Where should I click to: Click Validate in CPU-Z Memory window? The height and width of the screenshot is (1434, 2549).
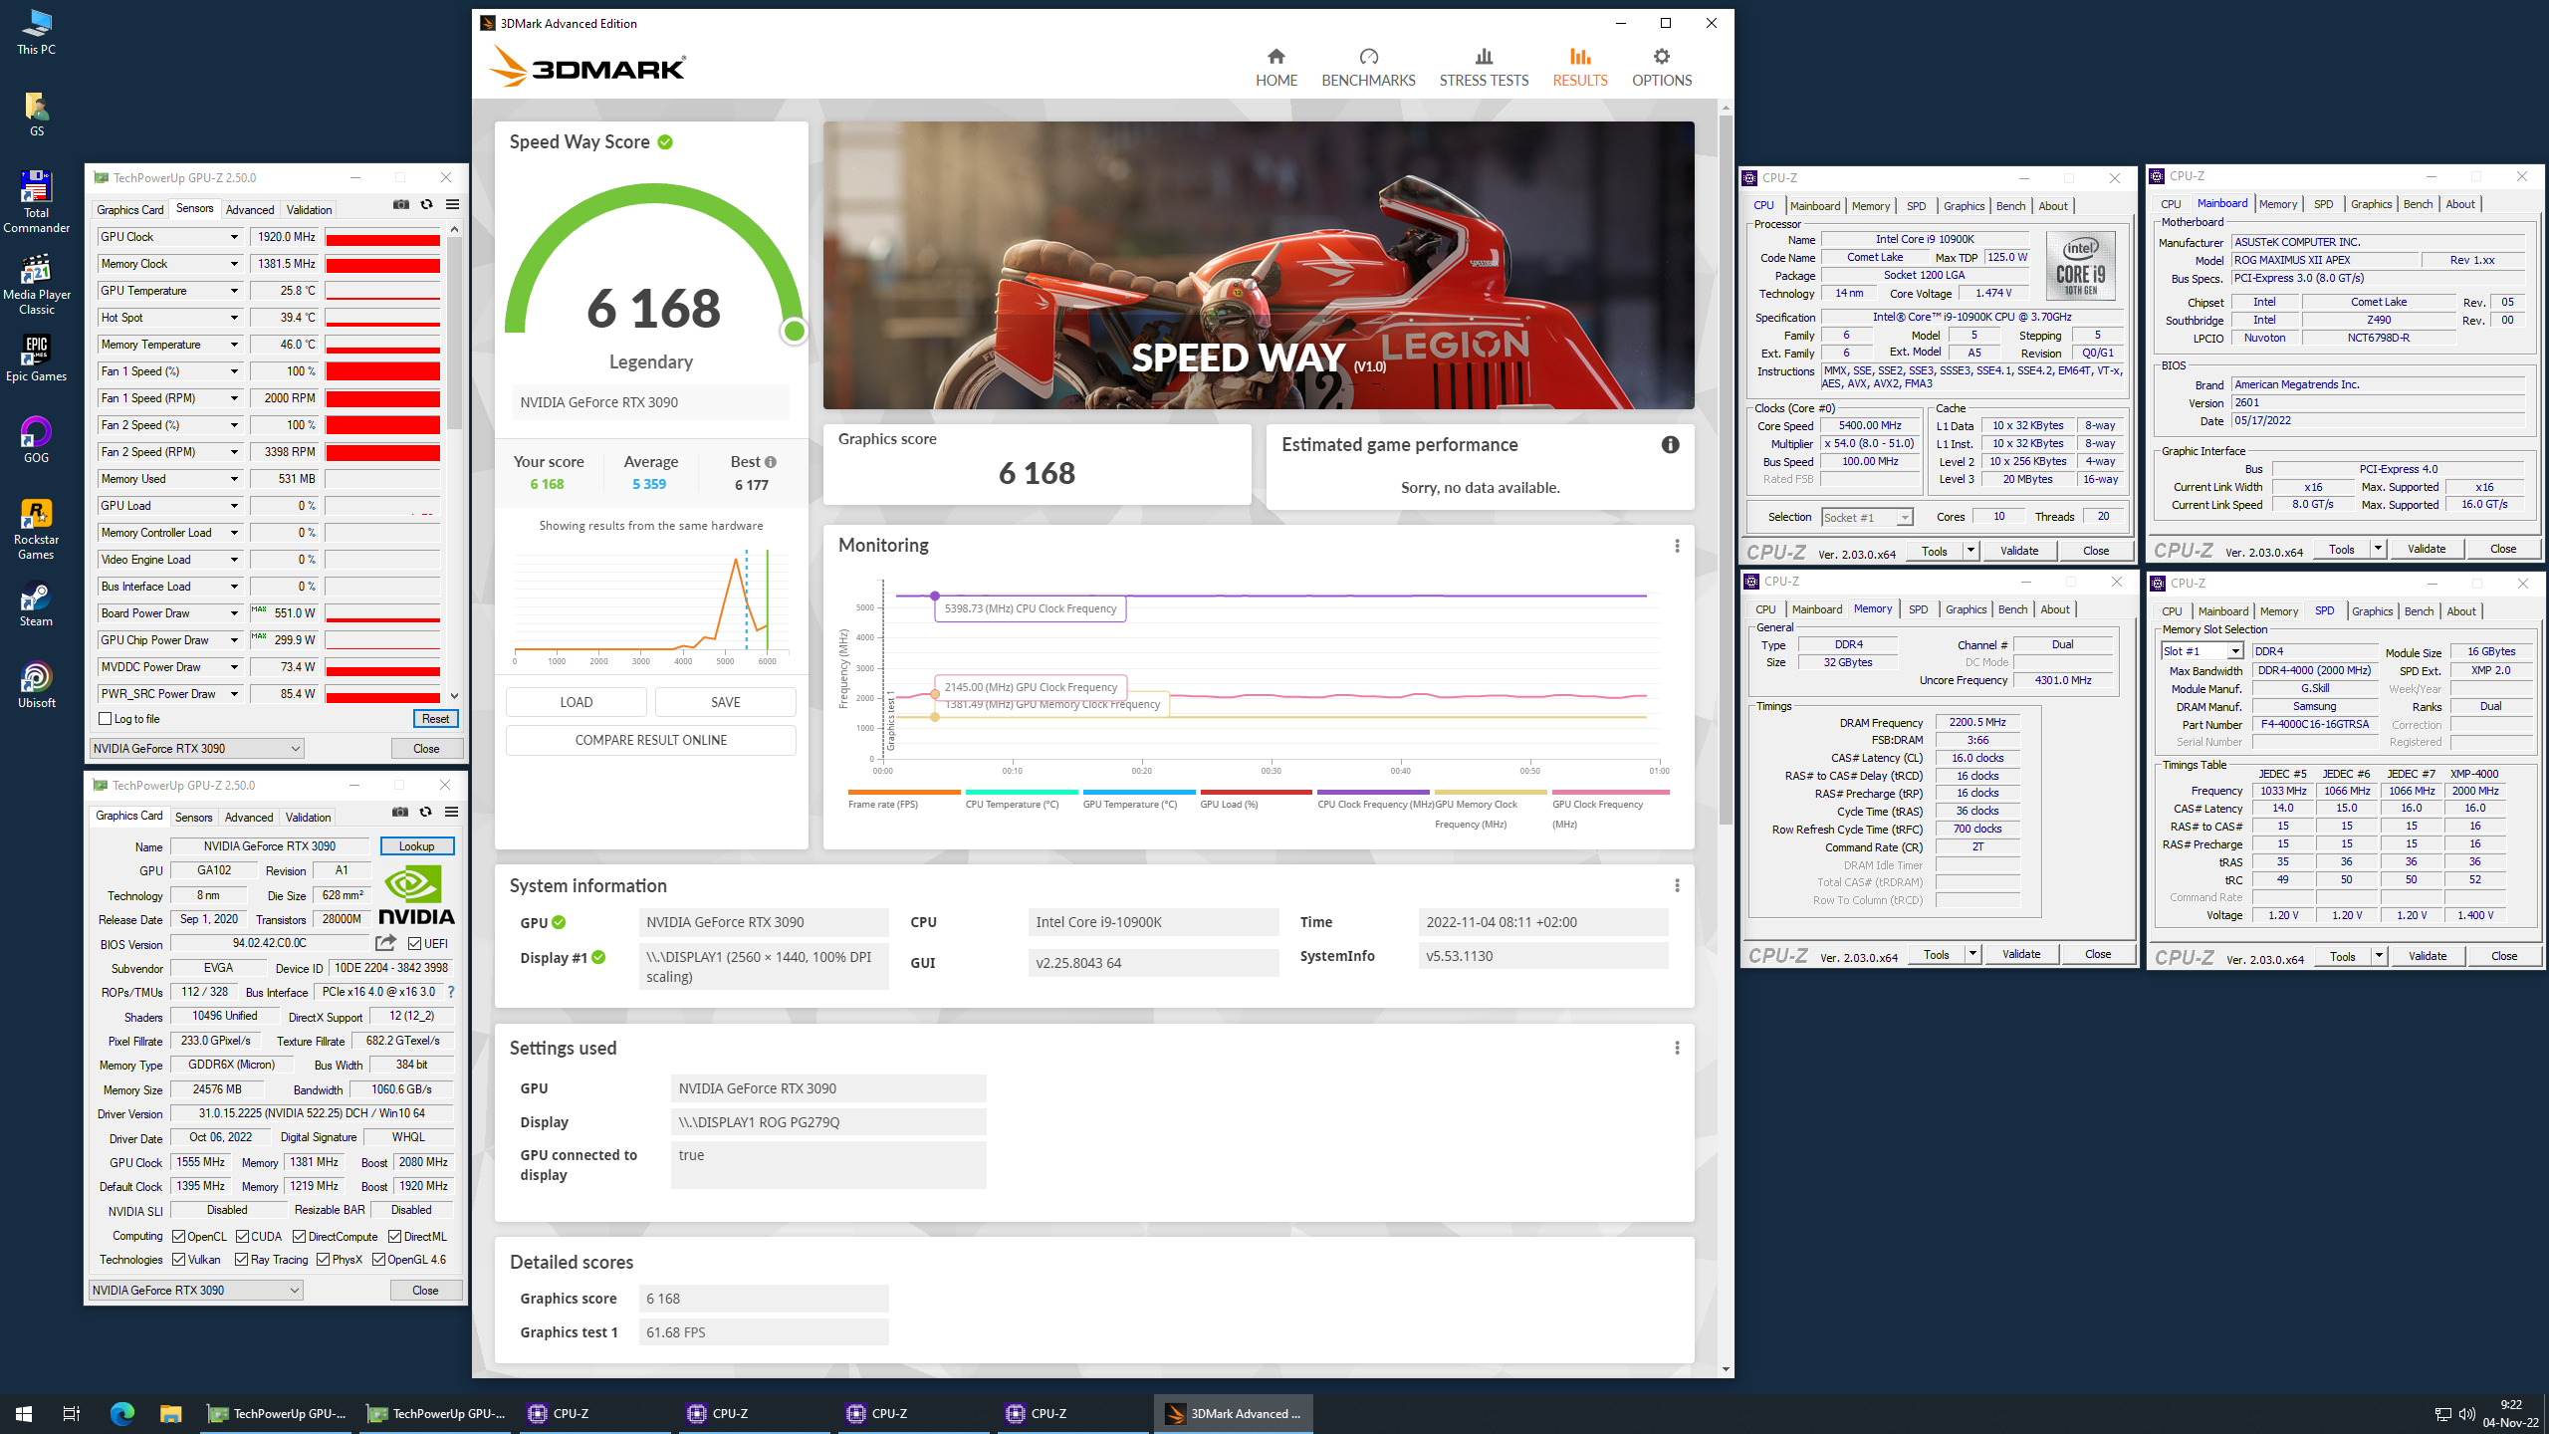(2020, 954)
